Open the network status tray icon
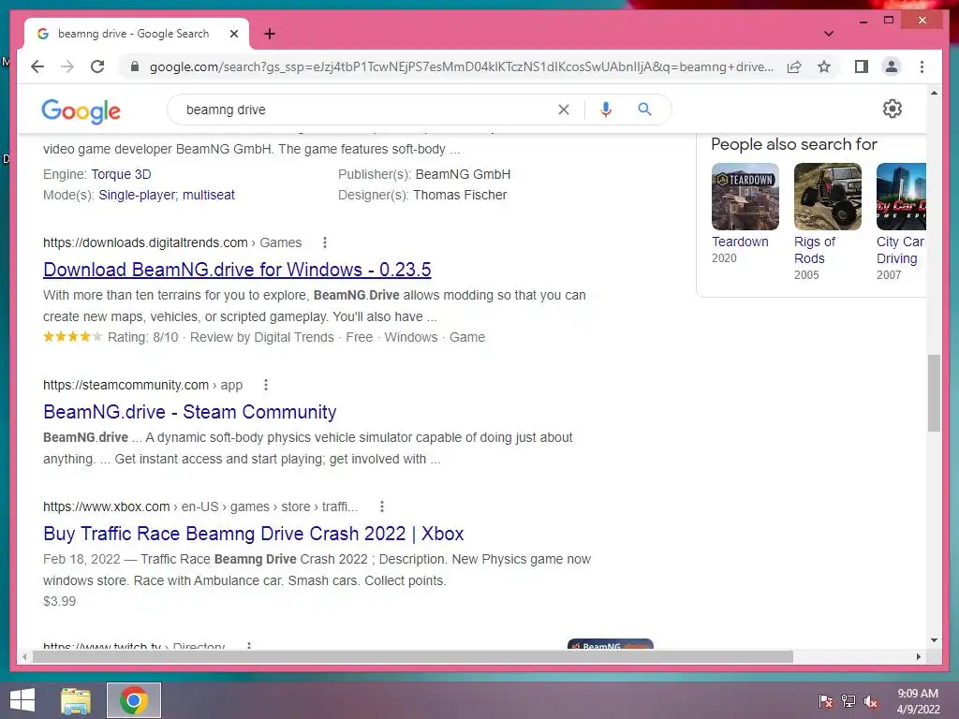This screenshot has width=959, height=719. 848,700
